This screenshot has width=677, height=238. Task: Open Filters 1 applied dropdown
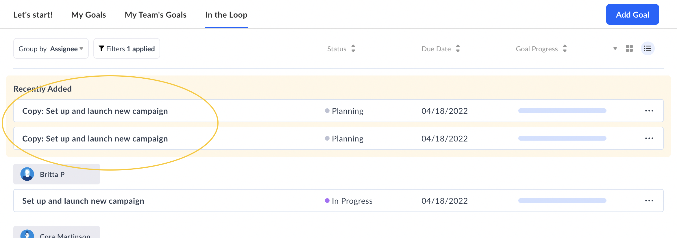pyautogui.click(x=127, y=49)
